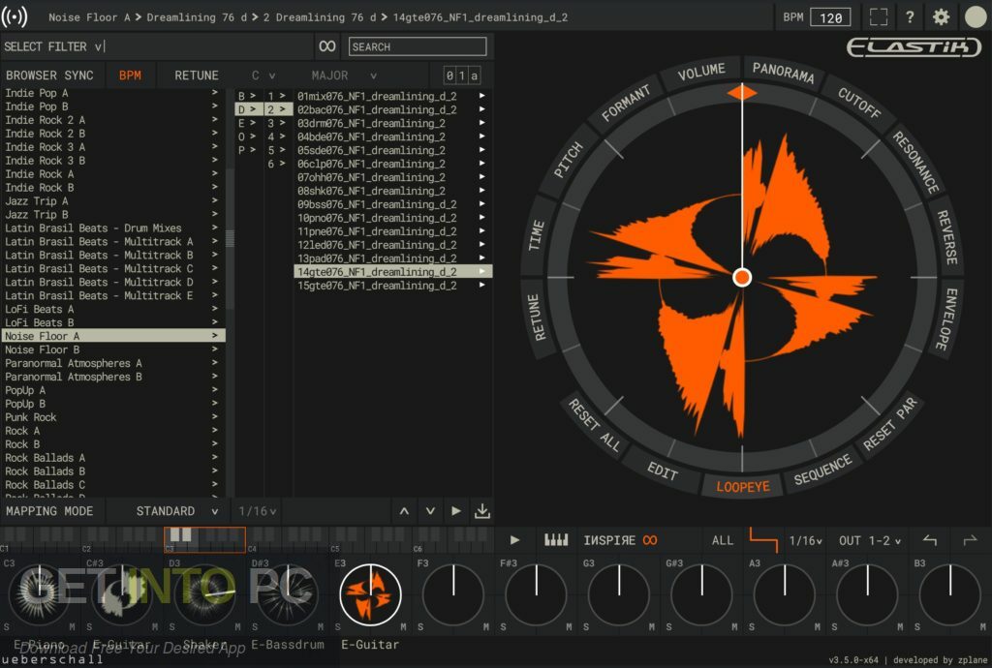This screenshot has height=668, width=992.
Task: Start playback from the keyboard bar
Action: point(514,540)
